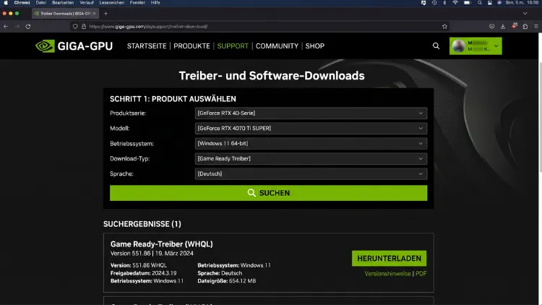Viewport: 542px width, 305px height.
Task: Click the green SUCHEN button
Action: (x=268, y=193)
